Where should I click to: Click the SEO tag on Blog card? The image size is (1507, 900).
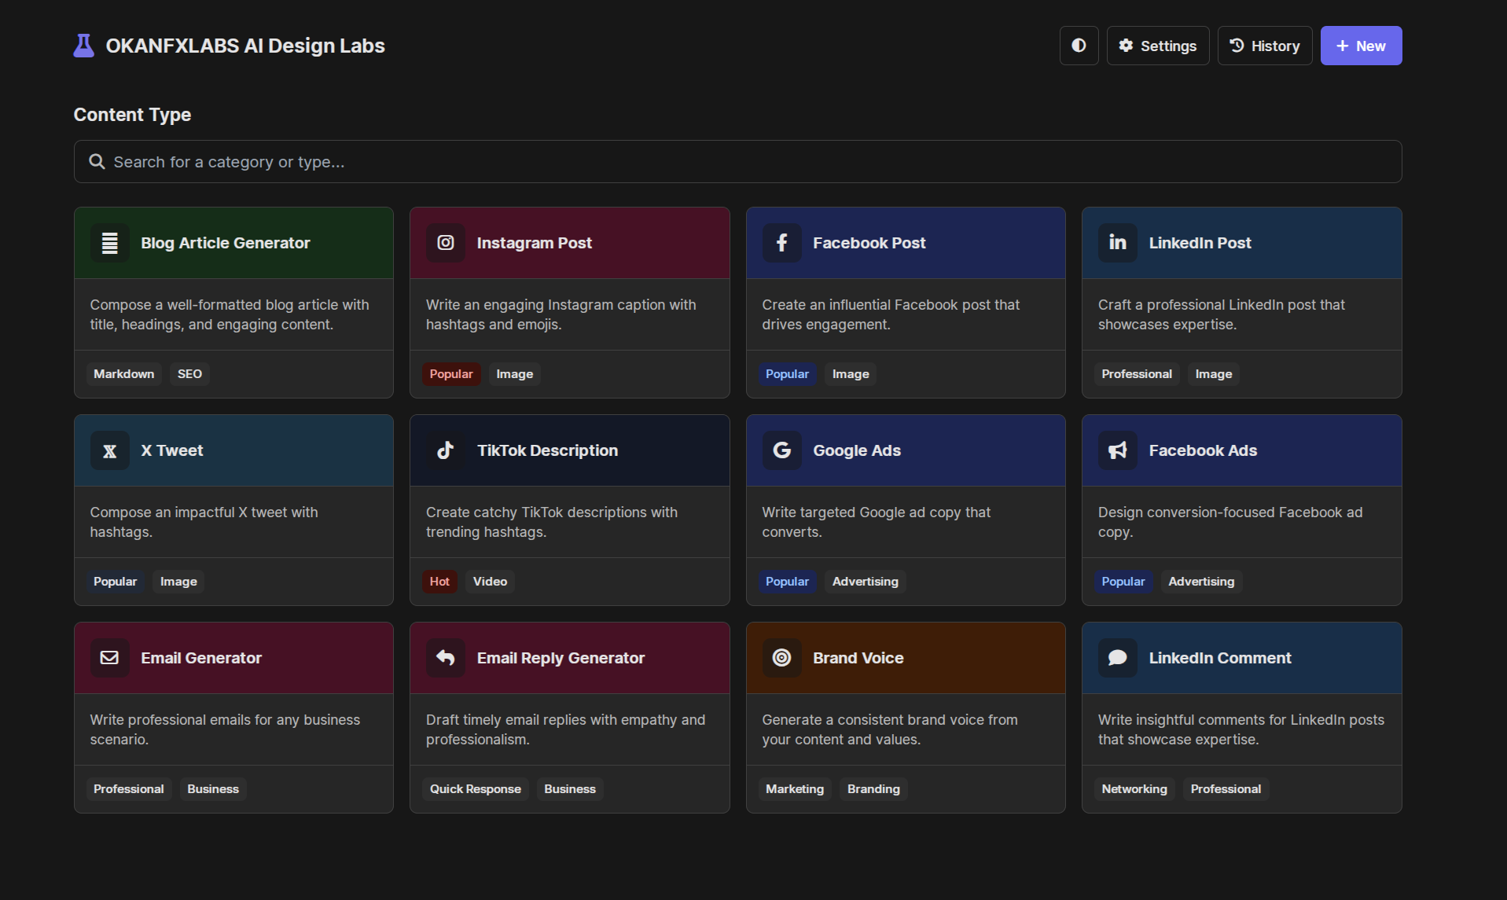click(x=189, y=374)
